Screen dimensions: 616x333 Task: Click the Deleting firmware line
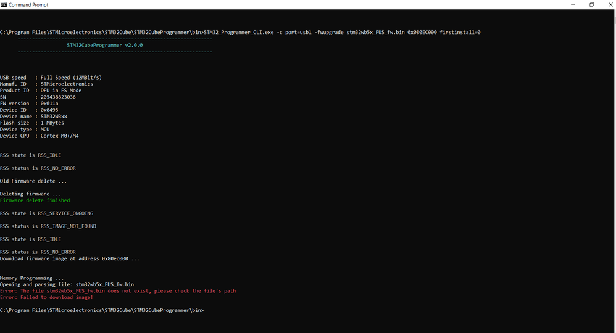point(30,194)
